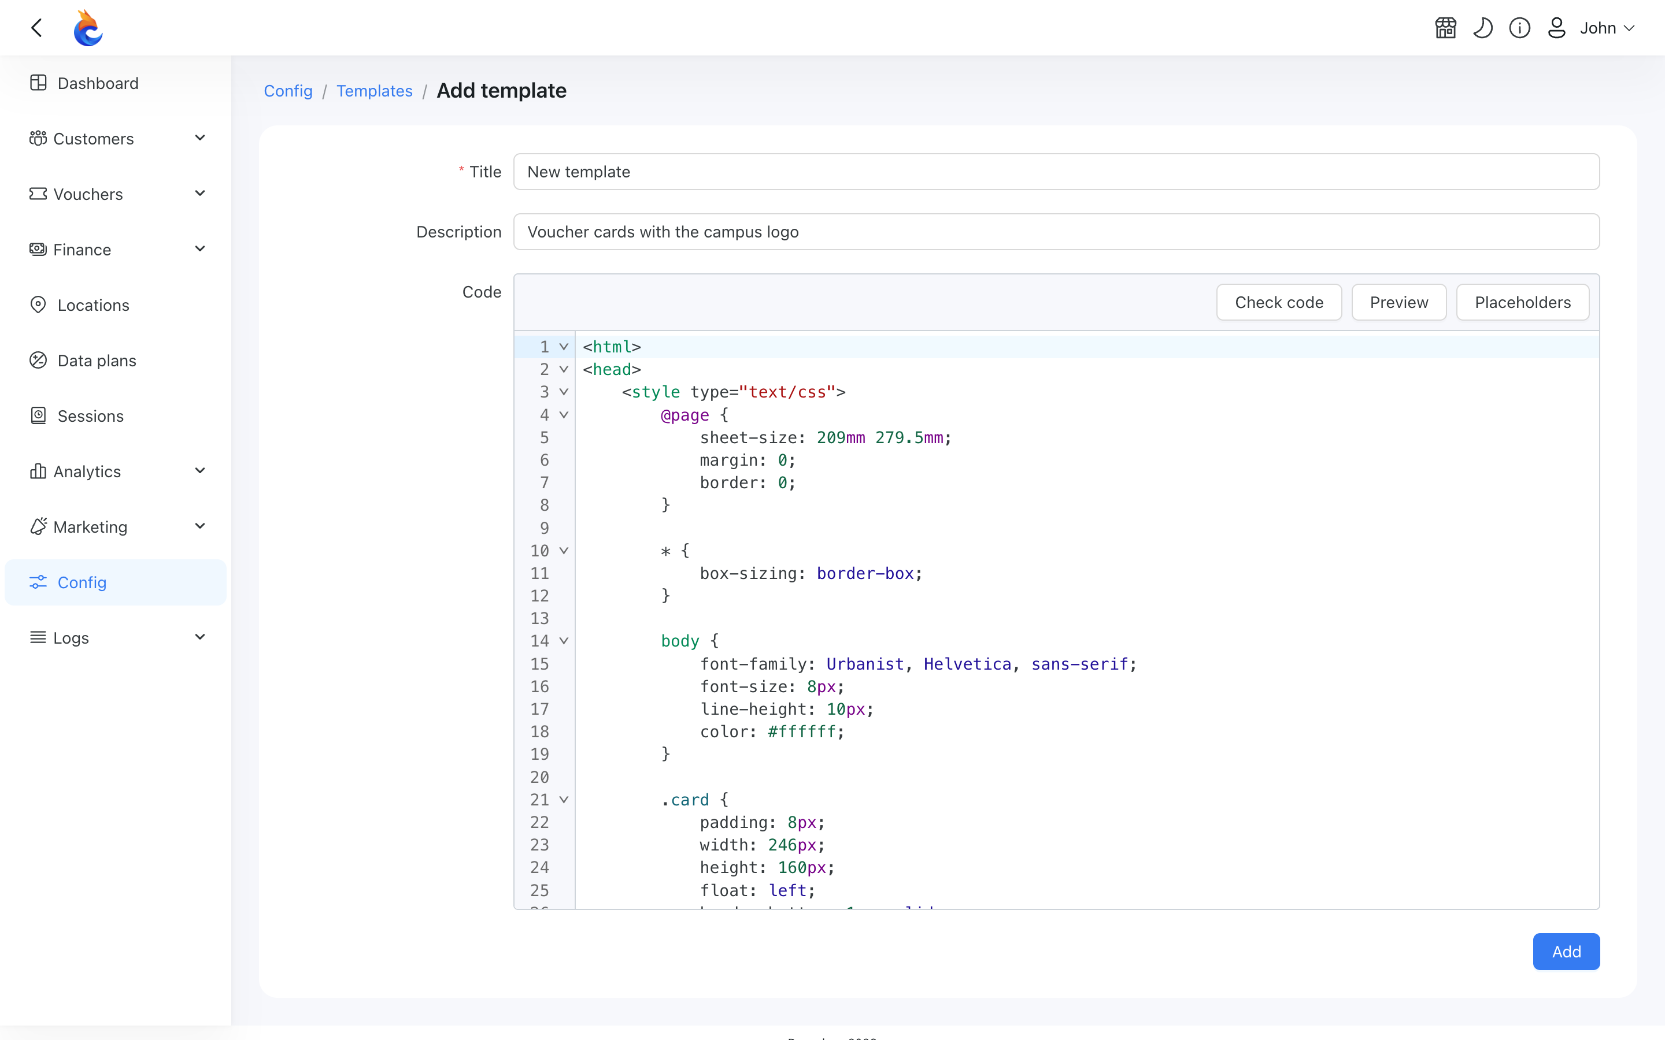This screenshot has height=1040, width=1665.
Task: Click the Analytics bar chart icon
Action: 39,471
